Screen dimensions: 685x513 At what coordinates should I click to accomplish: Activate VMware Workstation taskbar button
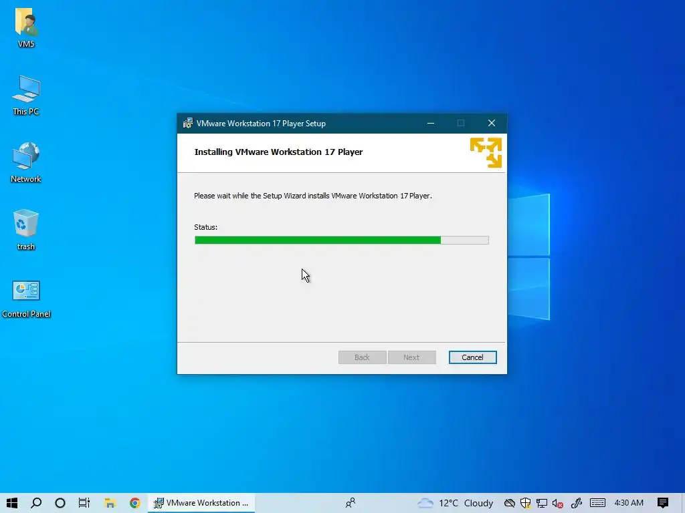[x=201, y=503]
